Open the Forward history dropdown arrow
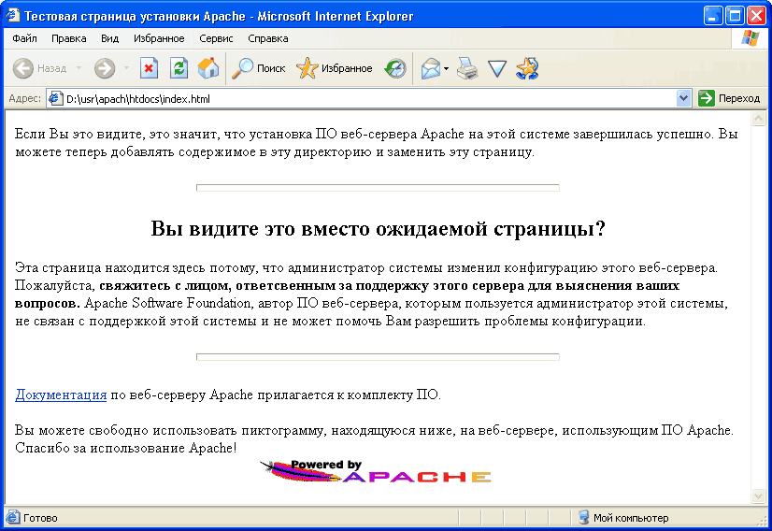 (x=126, y=68)
